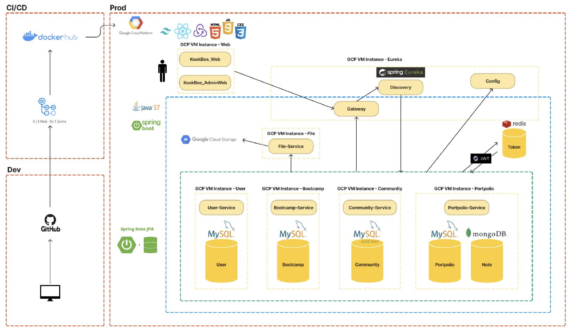Open the Gateway node

[356, 109]
